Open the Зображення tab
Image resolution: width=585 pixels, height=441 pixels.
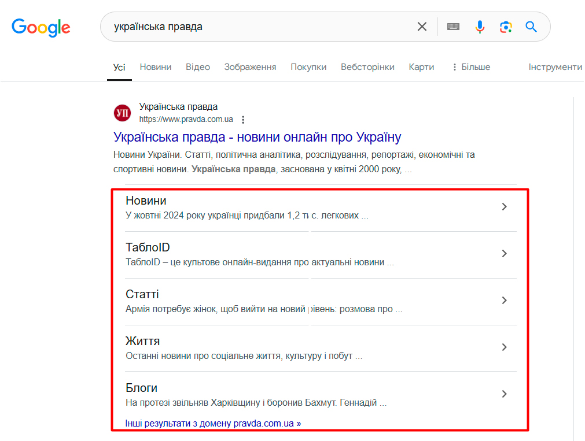click(250, 67)
